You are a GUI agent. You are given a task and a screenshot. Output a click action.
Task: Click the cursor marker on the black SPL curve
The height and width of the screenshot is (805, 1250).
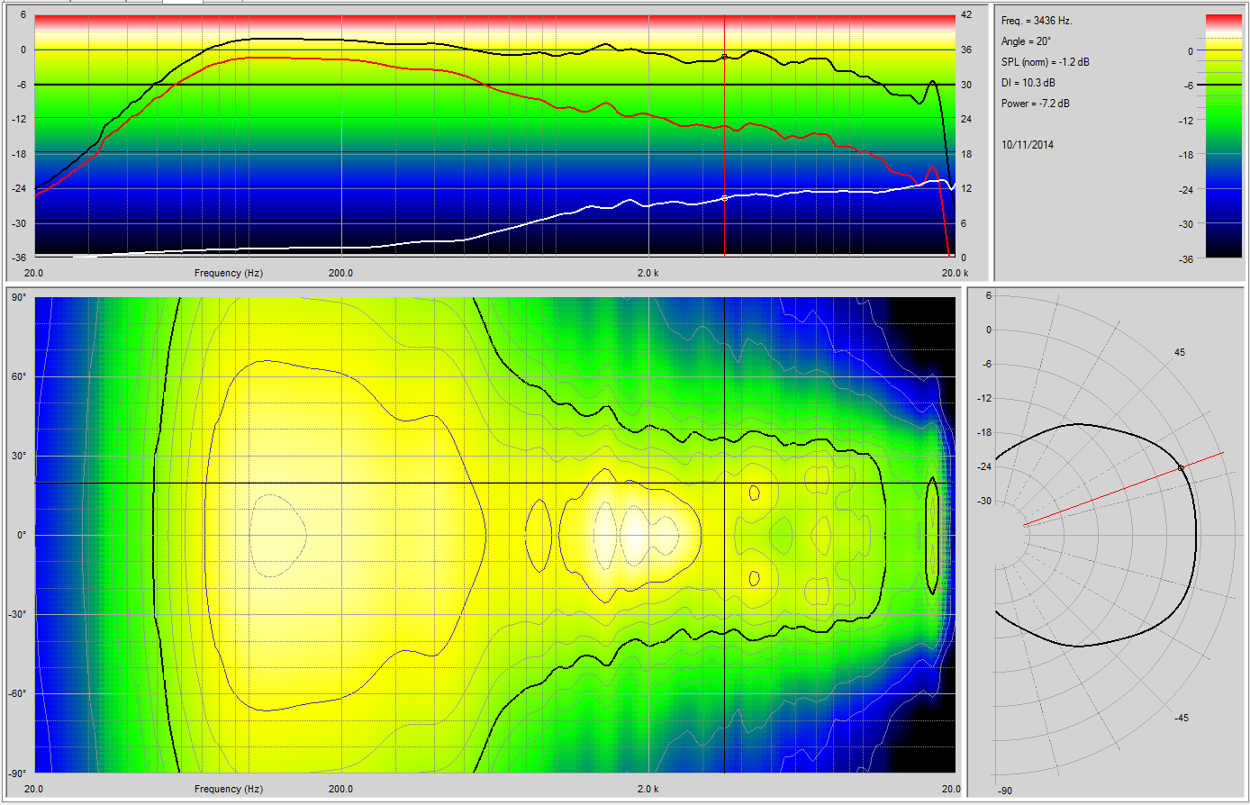[724, 57]
